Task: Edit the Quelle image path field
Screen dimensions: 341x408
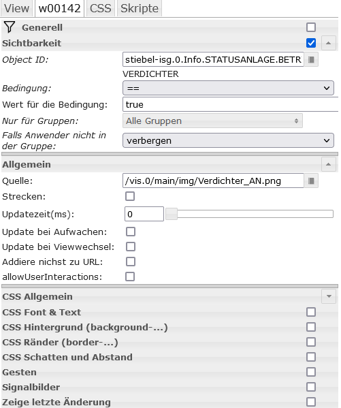Action: point(213,181)
